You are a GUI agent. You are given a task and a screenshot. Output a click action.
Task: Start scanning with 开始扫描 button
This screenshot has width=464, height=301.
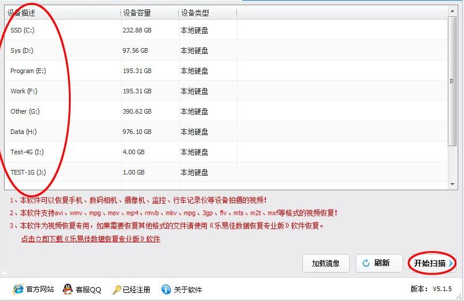pos(432,263)
